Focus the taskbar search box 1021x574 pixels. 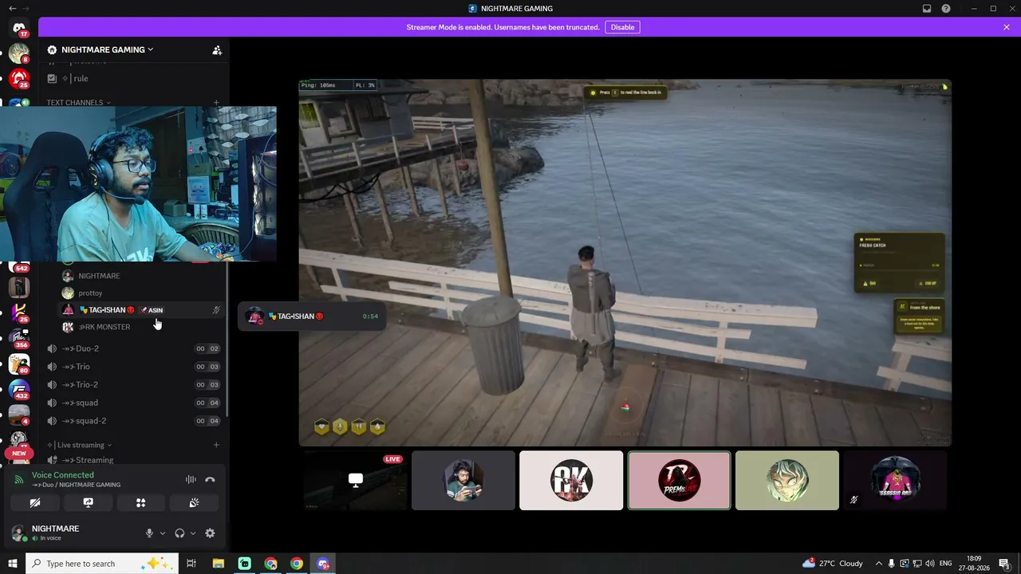(102, 564)
